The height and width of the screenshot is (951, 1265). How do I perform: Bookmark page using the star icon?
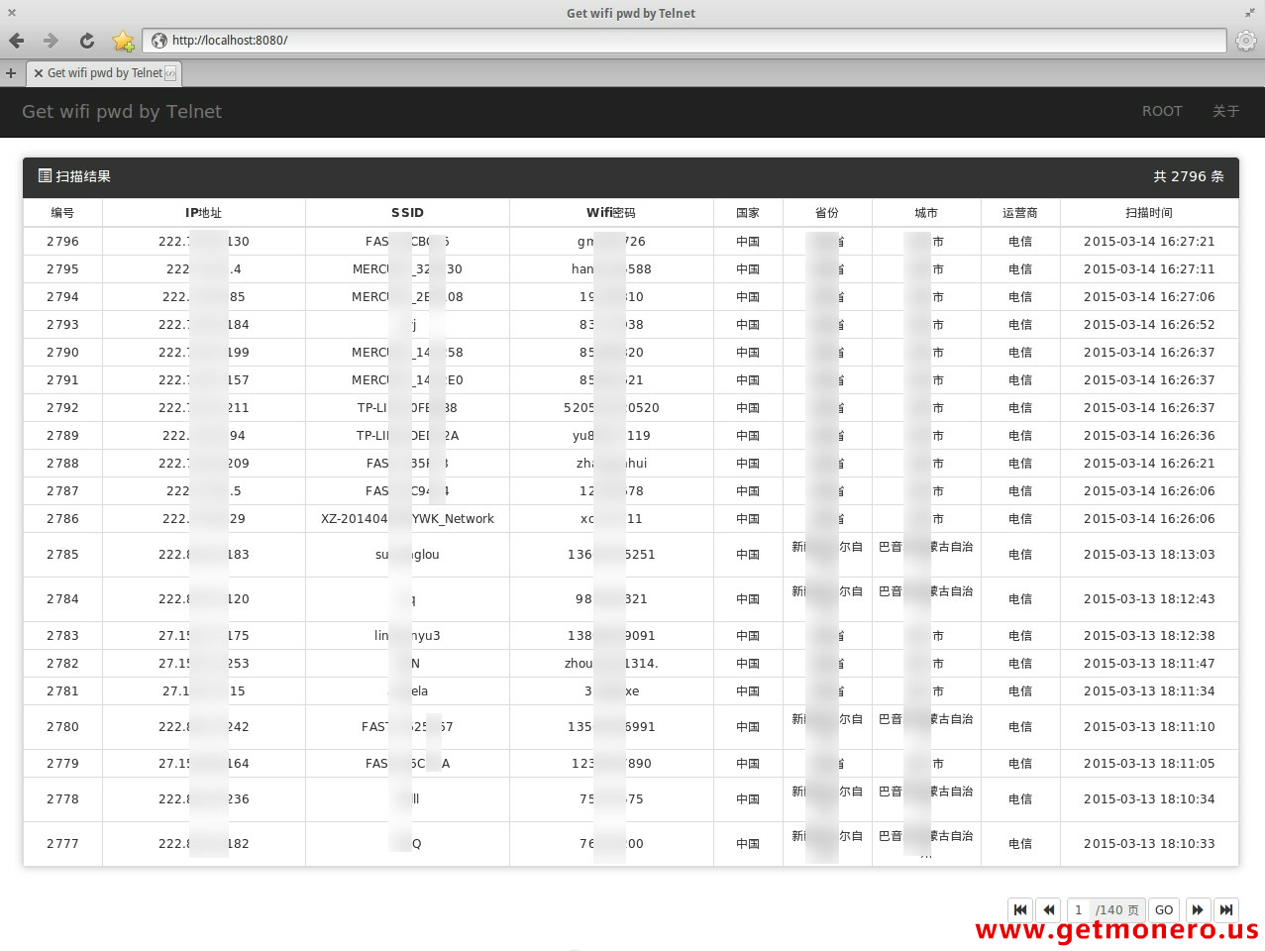click(x=123, y=41)
